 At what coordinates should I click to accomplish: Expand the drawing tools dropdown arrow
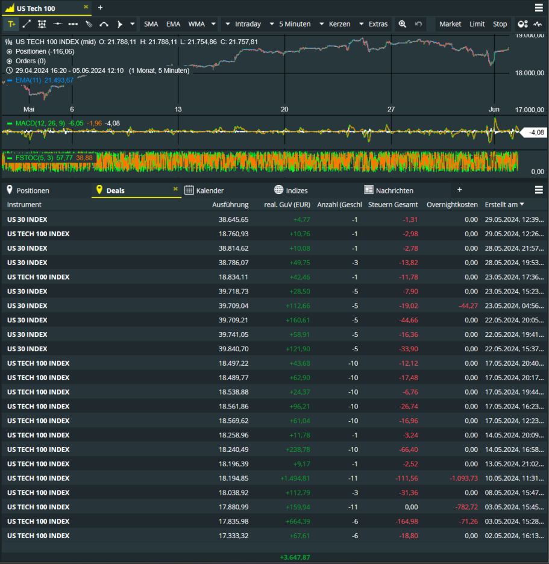(133, 24)
